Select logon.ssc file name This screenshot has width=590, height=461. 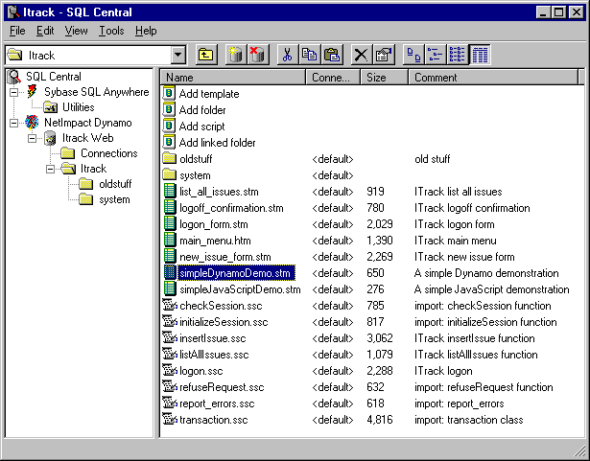click(x=201, y=371)
